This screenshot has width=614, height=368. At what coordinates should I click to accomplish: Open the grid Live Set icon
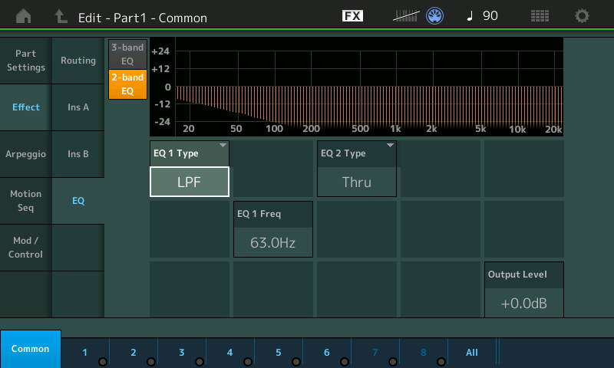point(540,16)
